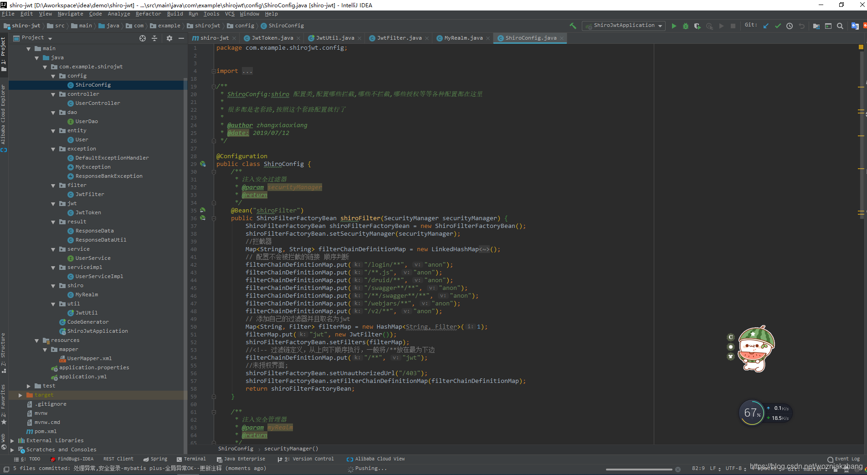Open Search Everywhere with the magnifier icon
The width and height of the screenshot is (867, 475).
(x=841, y=26)
